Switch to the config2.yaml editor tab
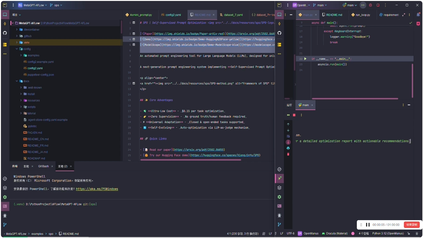This screenshot has width=423, height=238. coord(171,15)
